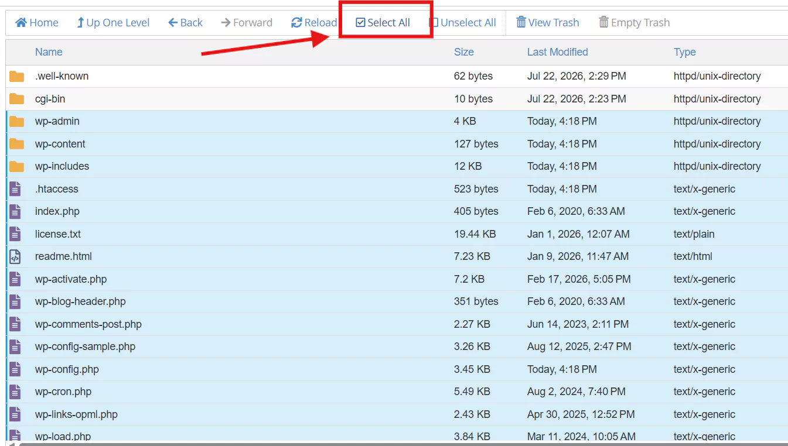Click the 7.23 KB size cell

pos(472,256)
